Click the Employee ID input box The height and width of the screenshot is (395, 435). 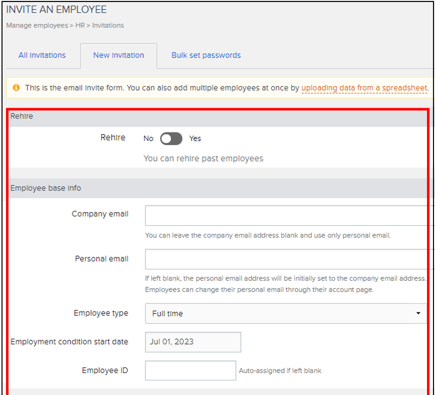190,370
